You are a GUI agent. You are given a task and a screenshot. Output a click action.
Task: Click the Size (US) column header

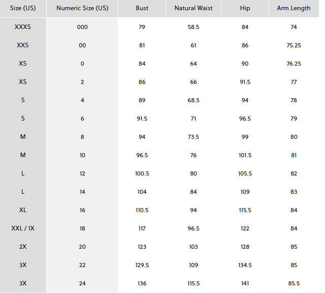23,8
